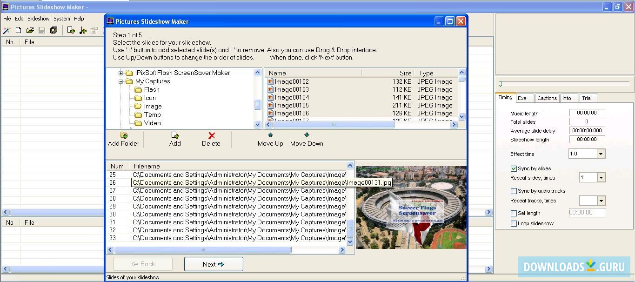The height and width of the screenshot is (282, 635).
Task: Select Image00104 in the file list
Action: click(291, 97)
